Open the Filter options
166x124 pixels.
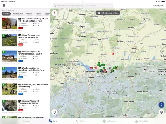[6, 14]
